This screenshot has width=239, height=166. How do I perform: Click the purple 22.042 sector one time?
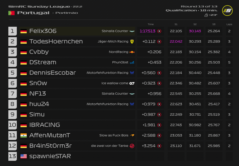point(176,41)
